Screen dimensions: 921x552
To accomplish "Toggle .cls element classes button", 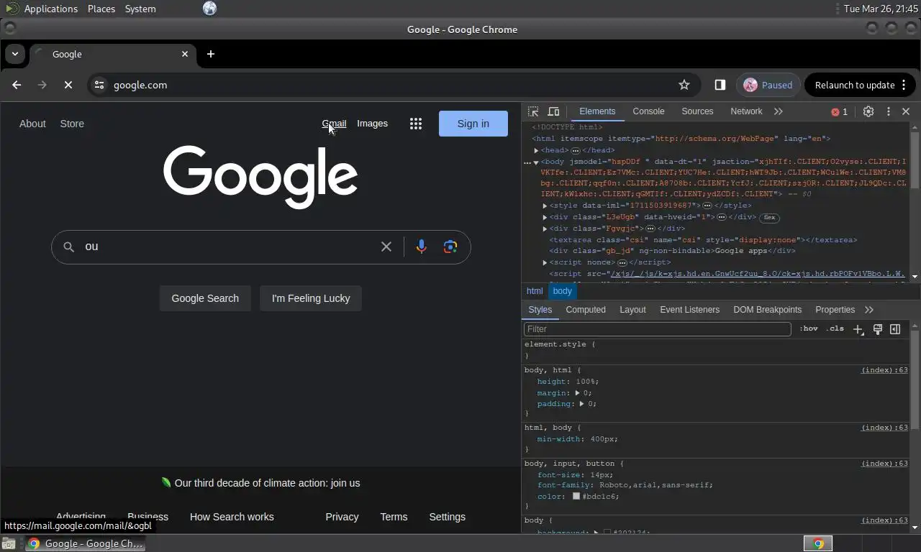I will coord(835,328).
